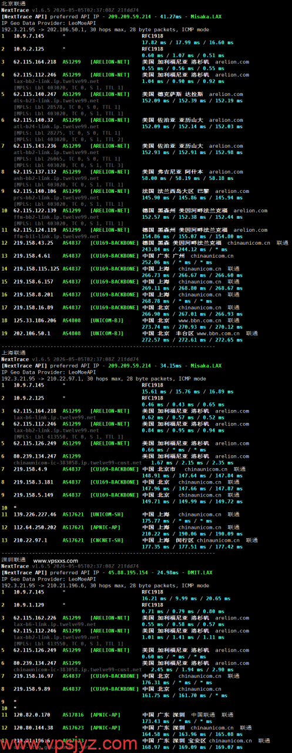The height and width of the screenshot is (753, 292).
Task: Click latency 164.58 ms / 163.96 ms / 165.08 ms
Action: (192, 734)
